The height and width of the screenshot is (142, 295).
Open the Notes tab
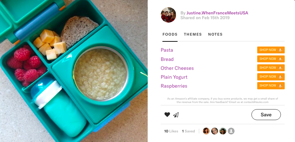pyautogui.click(x=215, y=34)
